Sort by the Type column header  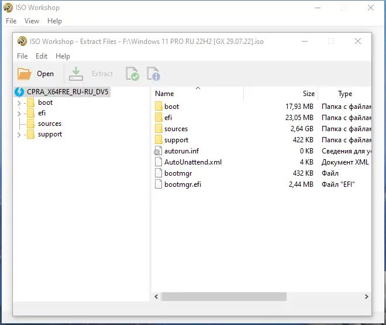pos(344,93)
